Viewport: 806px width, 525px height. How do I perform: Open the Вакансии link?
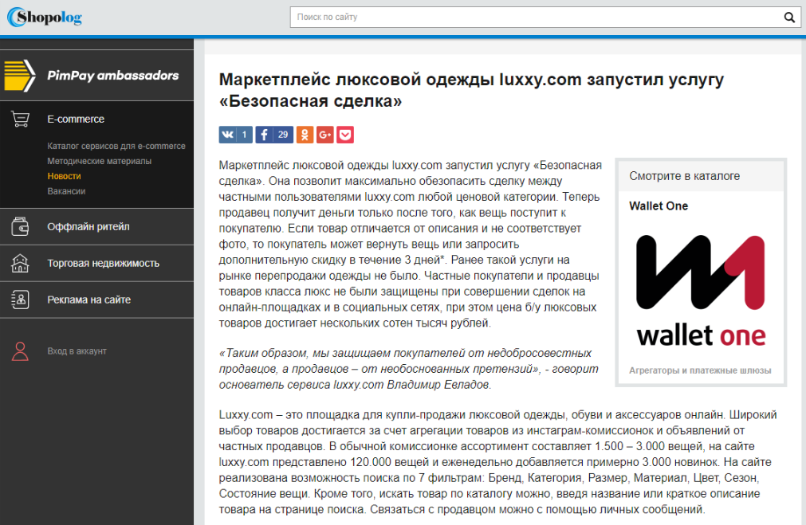click(66, 191)
